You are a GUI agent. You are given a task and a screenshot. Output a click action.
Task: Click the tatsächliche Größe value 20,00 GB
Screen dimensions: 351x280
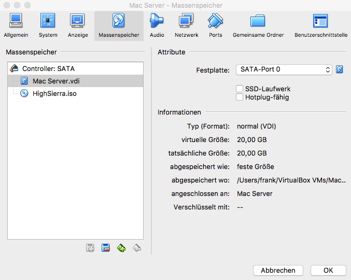coord(252,153)
